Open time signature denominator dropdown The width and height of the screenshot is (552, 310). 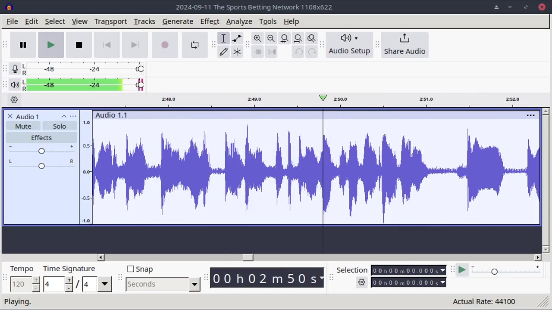(x=104, y=284)
